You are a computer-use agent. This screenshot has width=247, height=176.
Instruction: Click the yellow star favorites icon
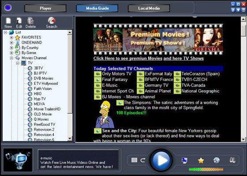(201, 161)
